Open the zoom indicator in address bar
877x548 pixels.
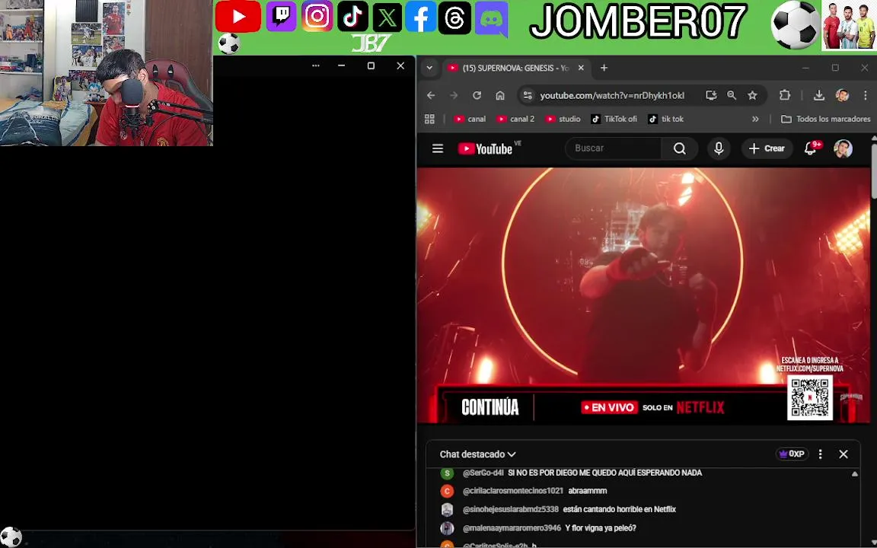click(732, 96)
